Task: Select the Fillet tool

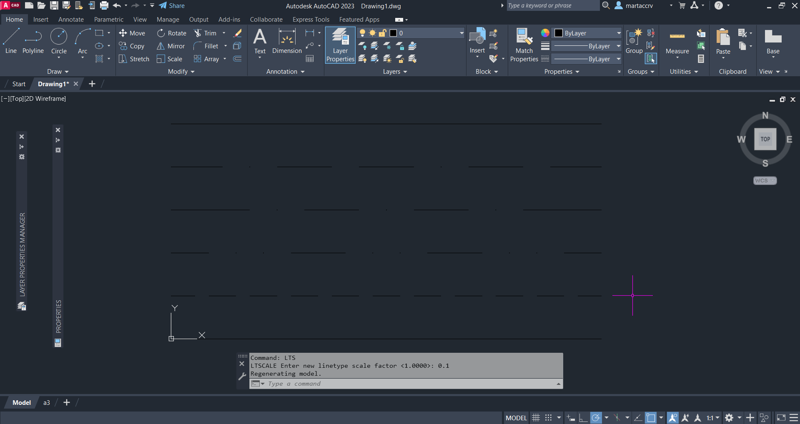Action: [x=206, y=46]
